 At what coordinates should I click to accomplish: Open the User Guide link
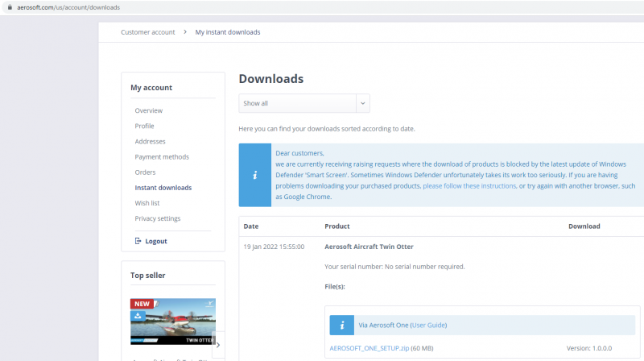click(x=428, y=326)
